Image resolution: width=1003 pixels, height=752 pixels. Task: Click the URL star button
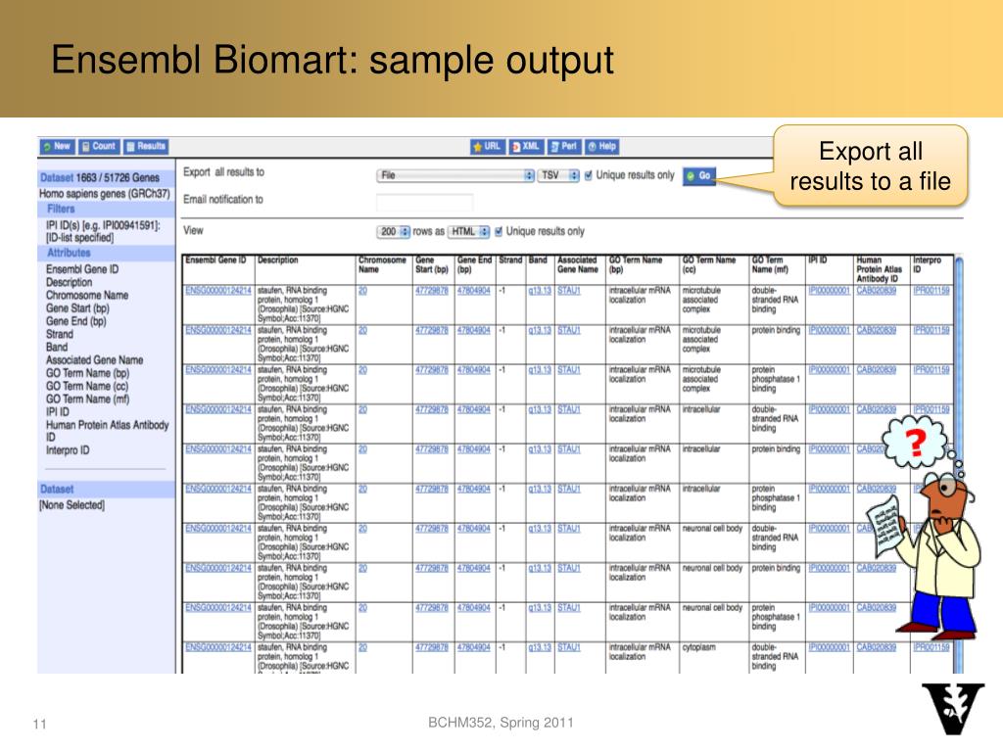pos(488,147)
